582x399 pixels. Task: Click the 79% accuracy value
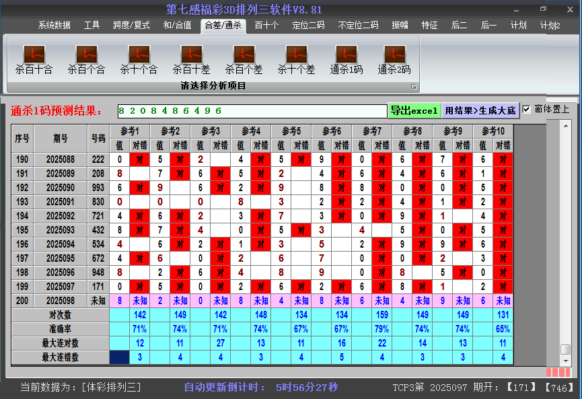point(382,329)
